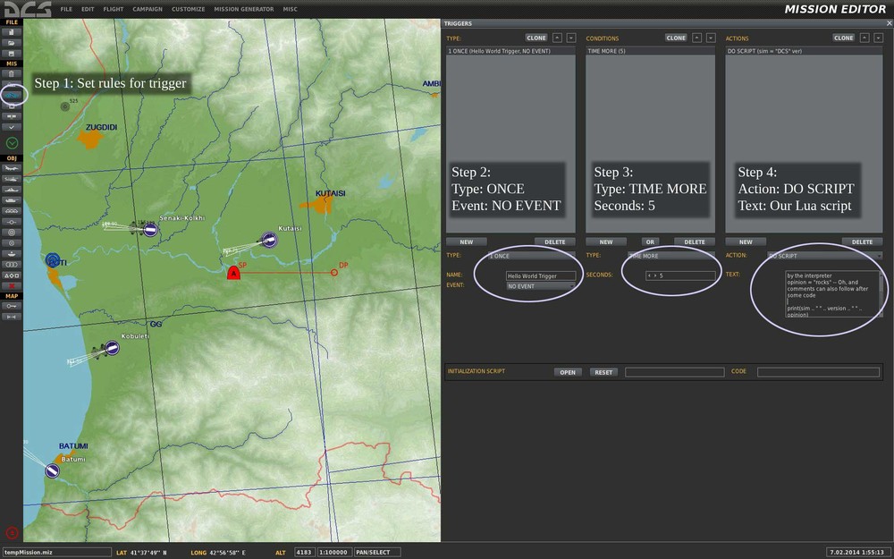Move trigger down in the TYPE list
894x559 pixels.
click(x=570, y=38)
